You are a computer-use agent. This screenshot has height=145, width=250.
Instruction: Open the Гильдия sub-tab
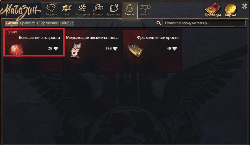click(x=67, y=23)
